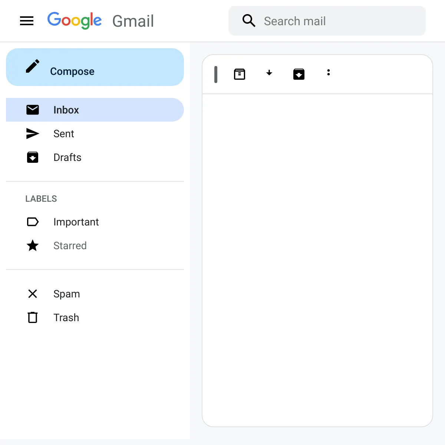Click the Important label tag icon
This screenshot has height=445, width=445.
point(33,222)
